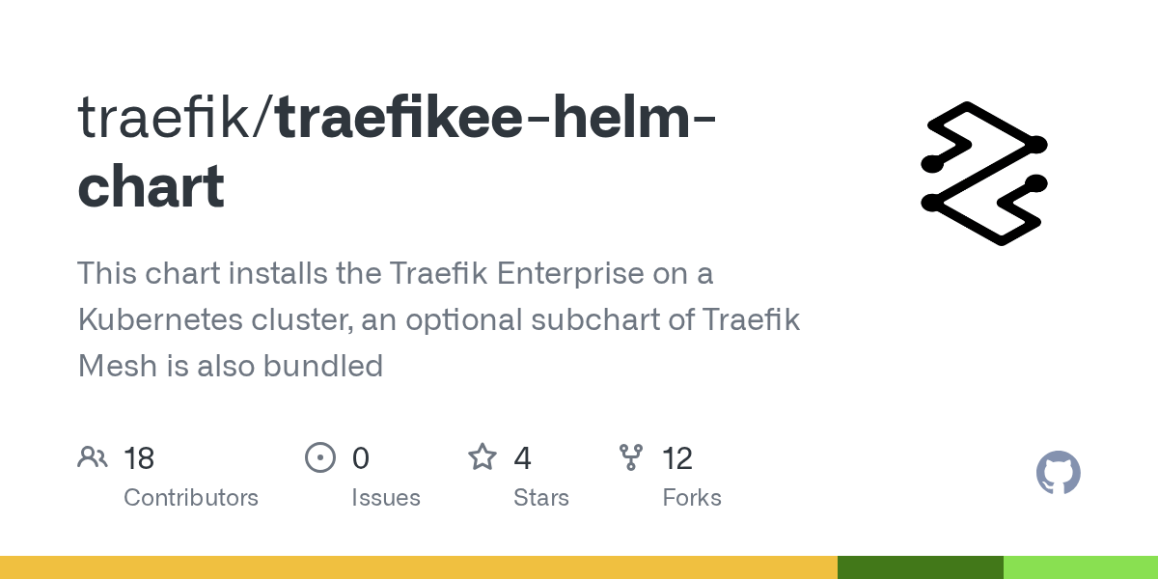1158x579 pixels.
Task: Click the dark green language bar segment
Action: 921,567
